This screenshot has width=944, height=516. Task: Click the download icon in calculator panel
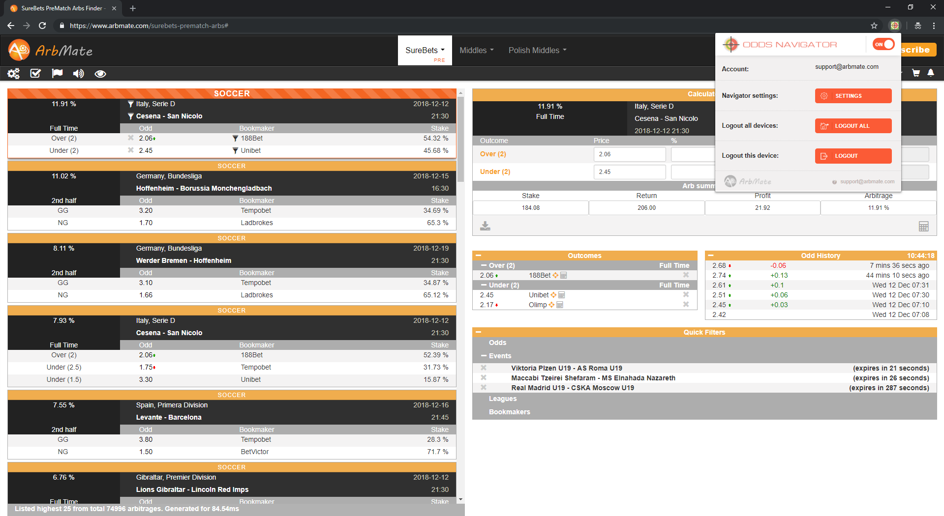(x=485, y=226)
